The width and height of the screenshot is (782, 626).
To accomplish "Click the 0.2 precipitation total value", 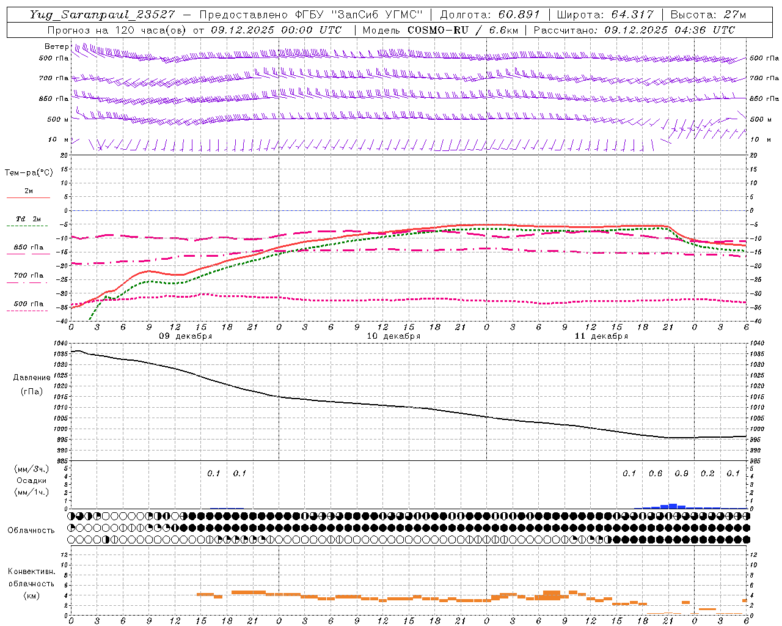I will tap(707, 474).
